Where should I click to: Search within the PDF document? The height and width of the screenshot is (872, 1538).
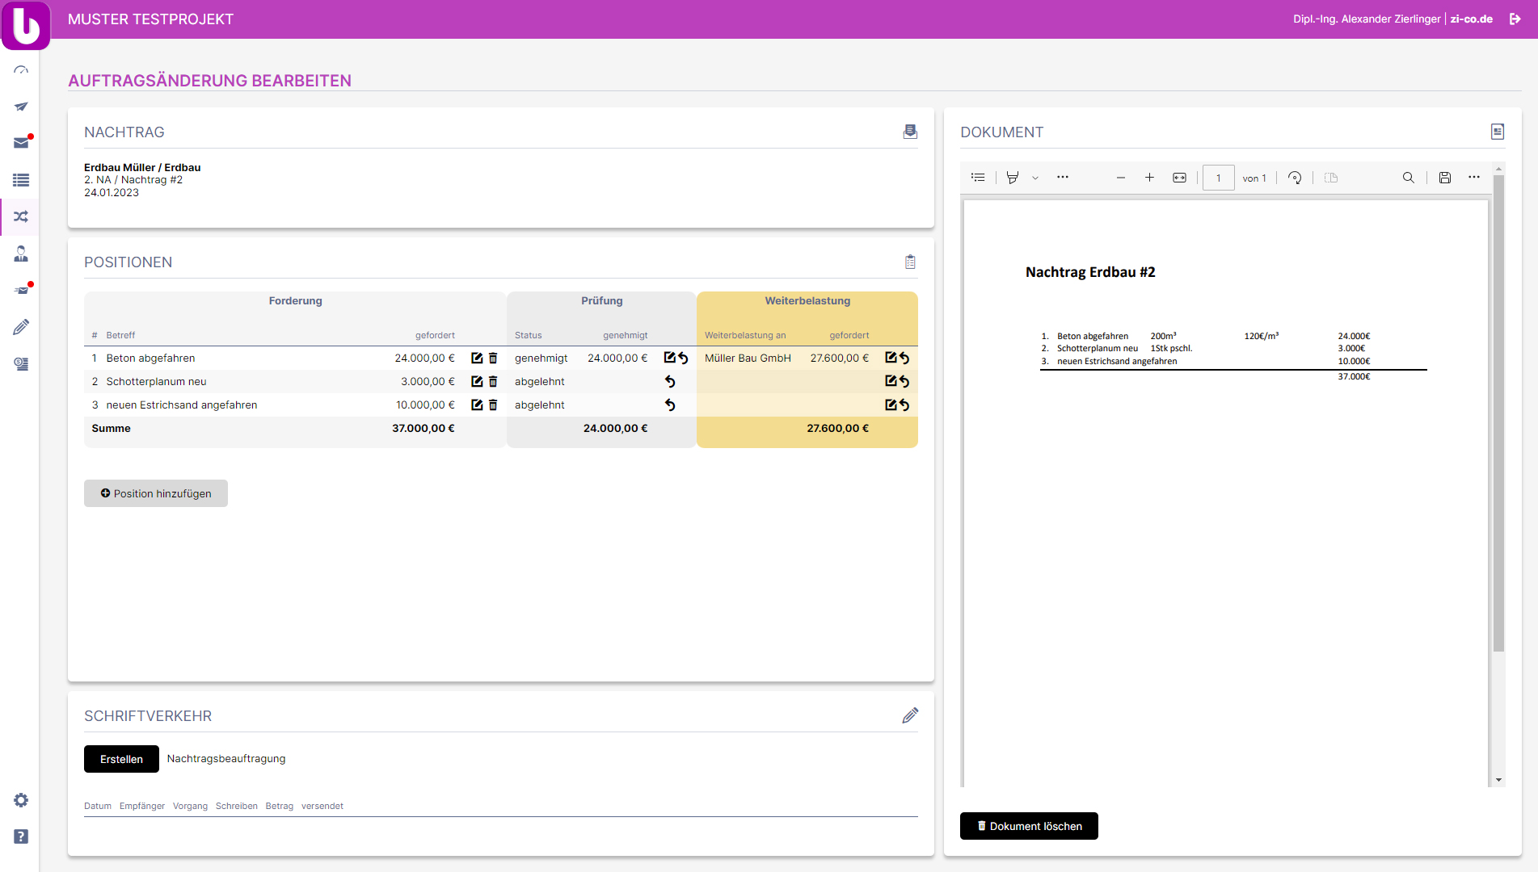click(1409, 178)
